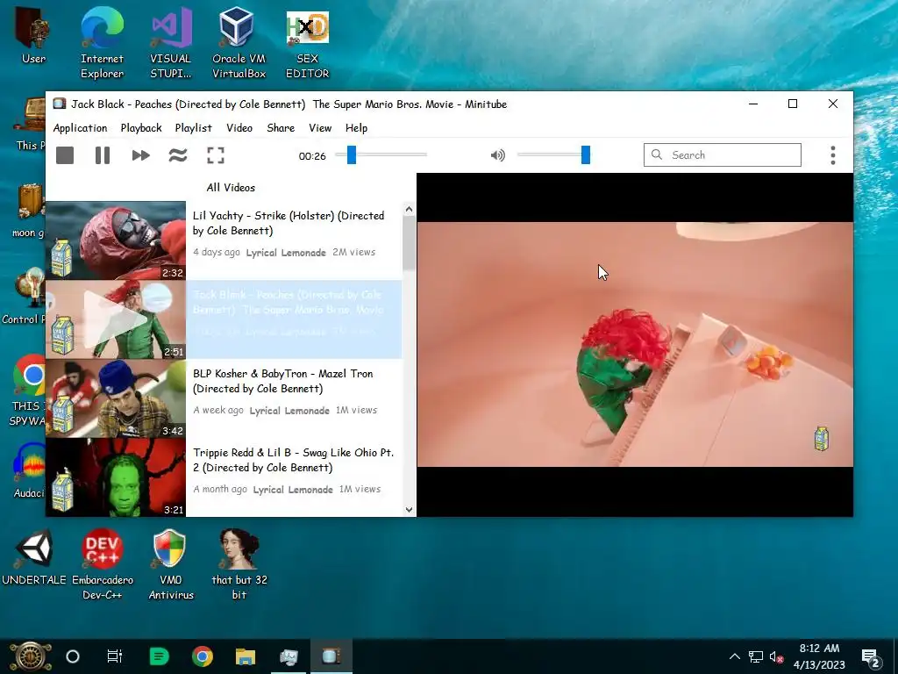
Task: Open the VISUAL STUPI... desktop icon
Action: (x=171, y=42)
